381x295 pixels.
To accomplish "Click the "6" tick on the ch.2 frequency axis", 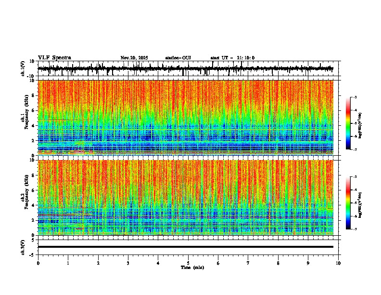I will click(34, 190).
